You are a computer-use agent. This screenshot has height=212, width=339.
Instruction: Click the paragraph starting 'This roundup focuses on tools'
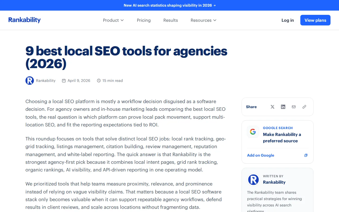tap(126, 154)
